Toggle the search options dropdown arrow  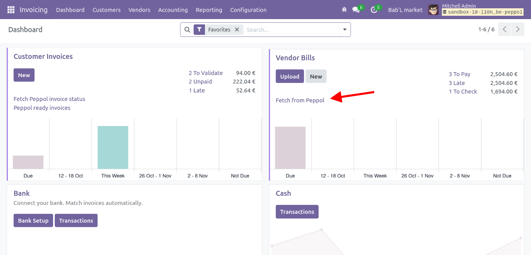coord(344,30)
